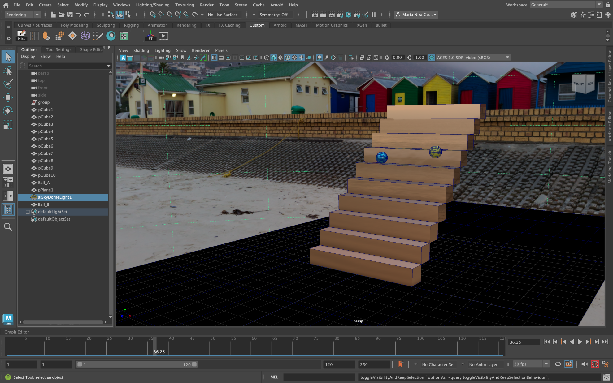Activate the Rotate tool
Screen dimensions: 613x383
click(8, 111)
